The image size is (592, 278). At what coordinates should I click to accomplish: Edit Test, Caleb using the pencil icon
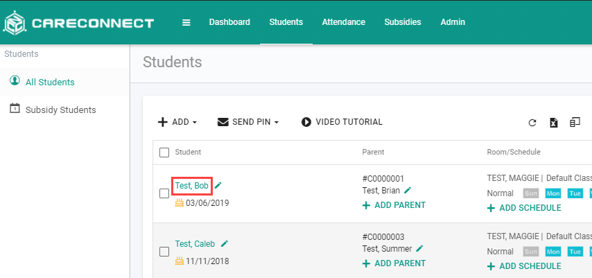coord(225,243)
